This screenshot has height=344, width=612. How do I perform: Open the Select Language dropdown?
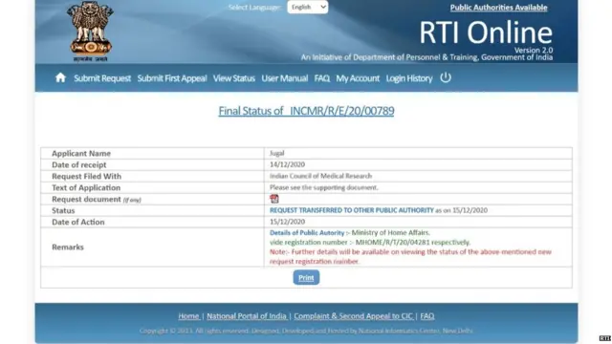pos(308,7)
